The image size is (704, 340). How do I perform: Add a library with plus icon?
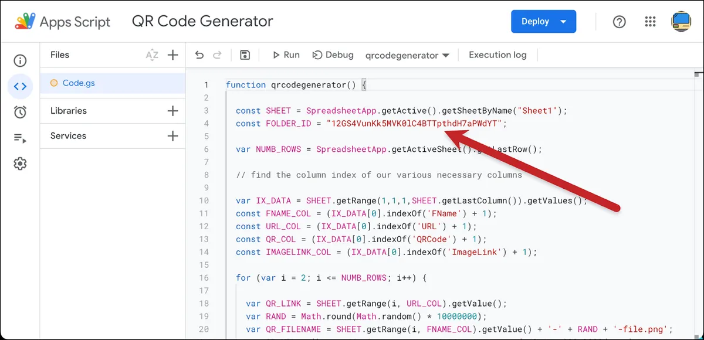172,111
